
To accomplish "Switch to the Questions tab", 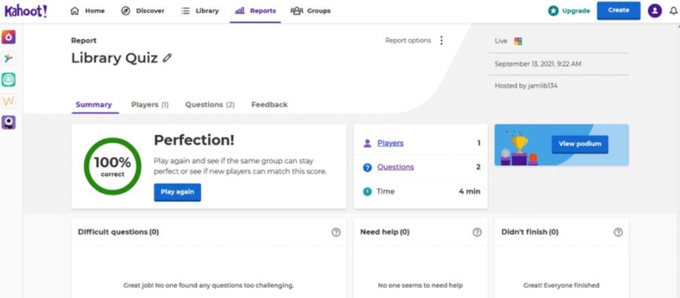I will [210, 104].
